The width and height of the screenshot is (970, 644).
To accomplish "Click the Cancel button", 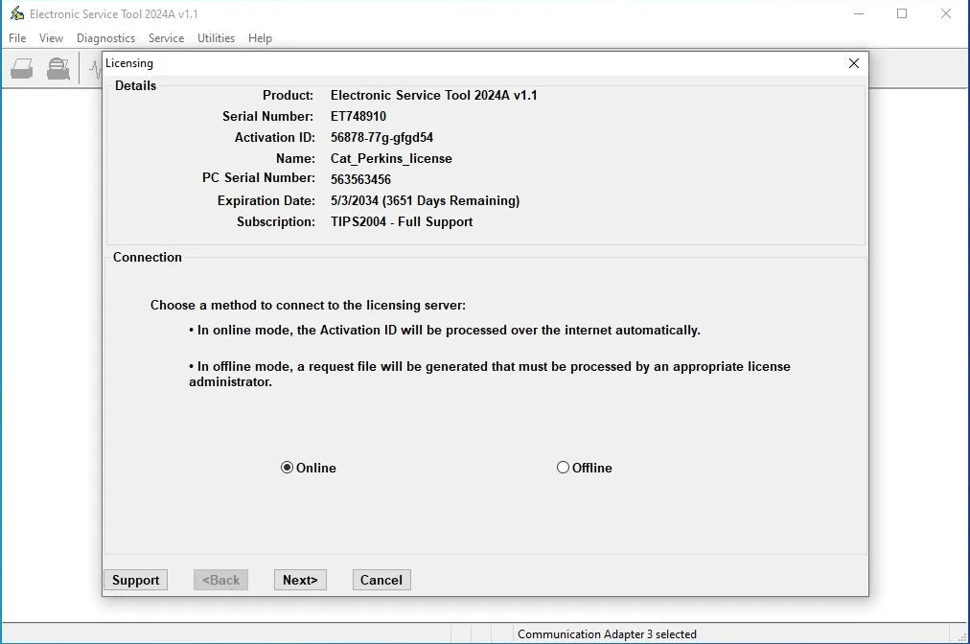I will pos(381,580).
